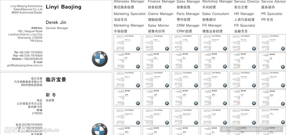The height and width of the screenshot is (135, 286).
Task: Click the BMW logo on the Xiuqin Wang card
Action: pyautogui.click(x=167, y=85)
